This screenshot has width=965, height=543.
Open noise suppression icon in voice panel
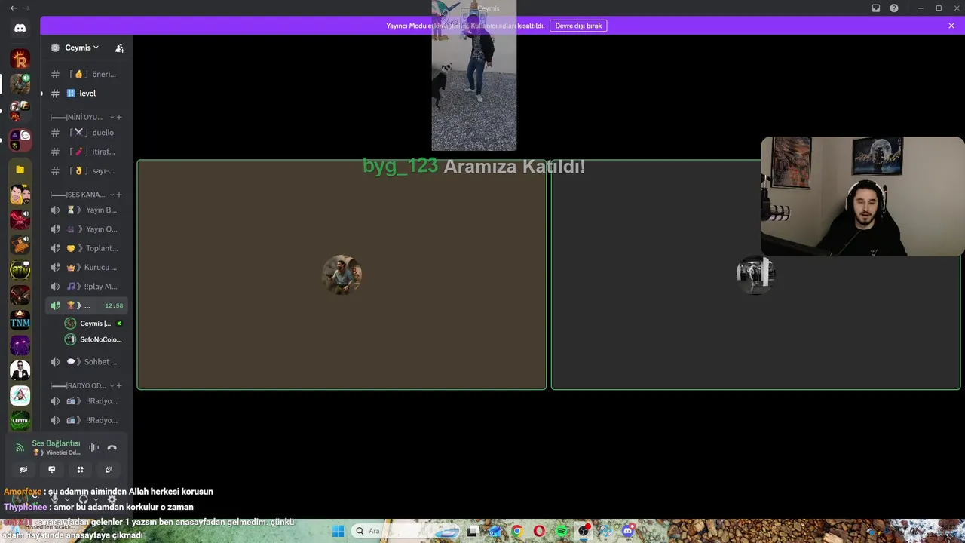click(94, 447)
